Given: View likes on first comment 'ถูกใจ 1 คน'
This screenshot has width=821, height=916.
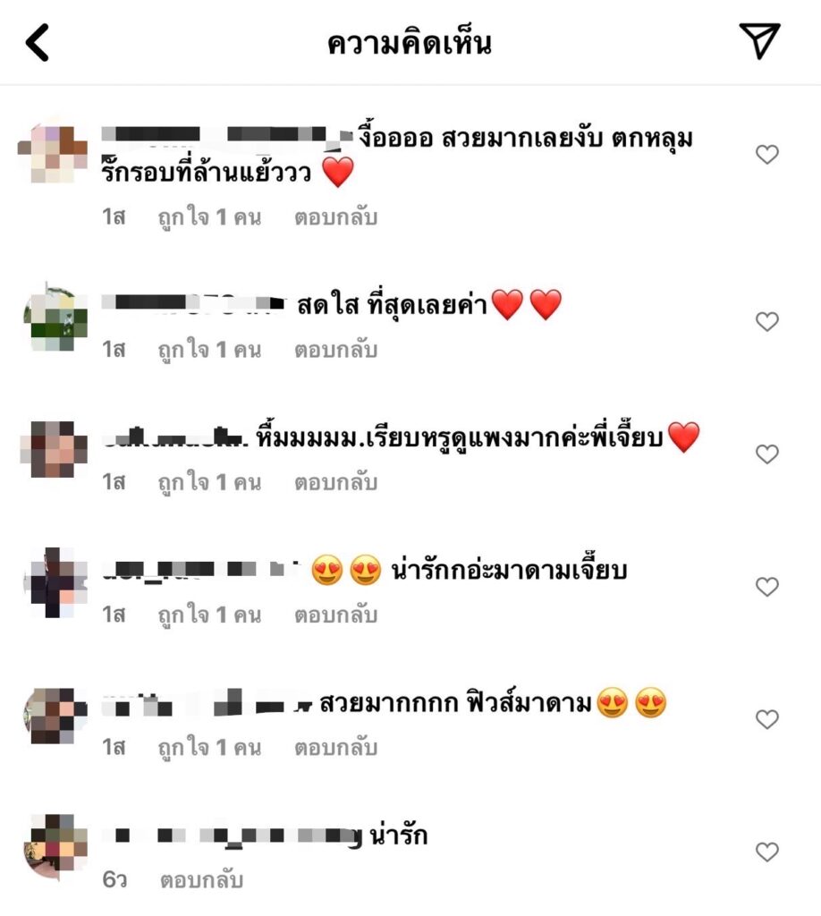Looking at the screenshot, I should (x=209, y=217).
